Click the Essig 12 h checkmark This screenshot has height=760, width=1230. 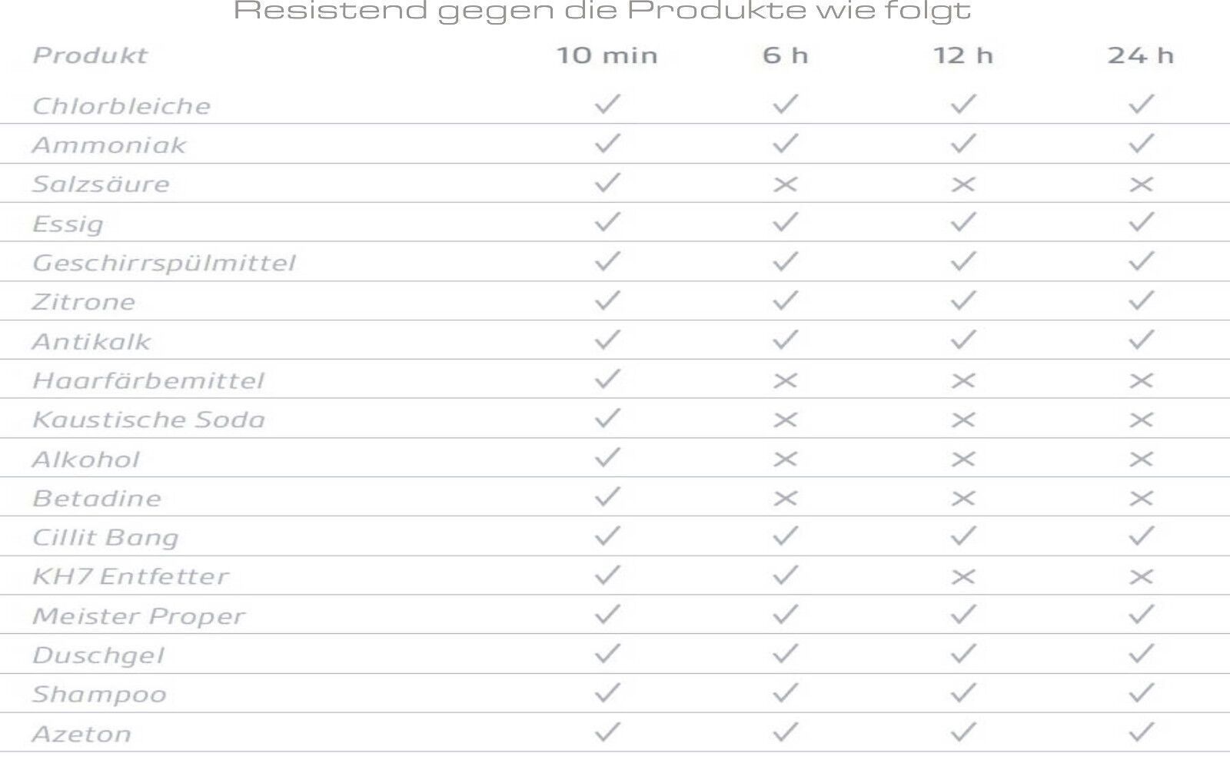point(962,222)
